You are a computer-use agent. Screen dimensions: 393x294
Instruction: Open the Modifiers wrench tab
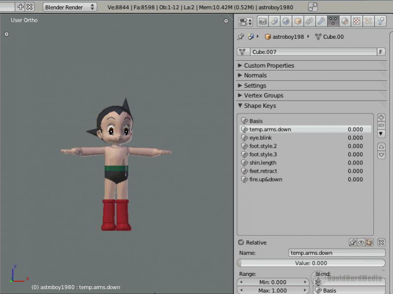(321, 21)
